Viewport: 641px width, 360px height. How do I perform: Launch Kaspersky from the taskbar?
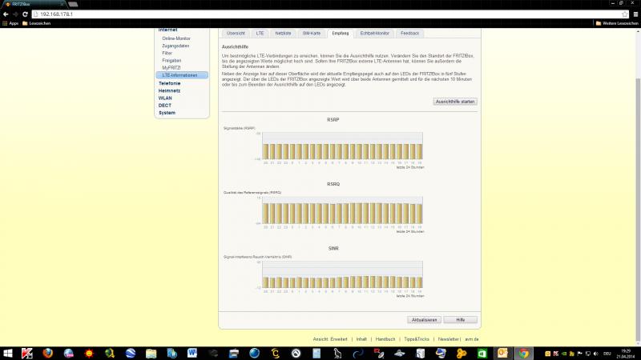click(x=27, y=353)
